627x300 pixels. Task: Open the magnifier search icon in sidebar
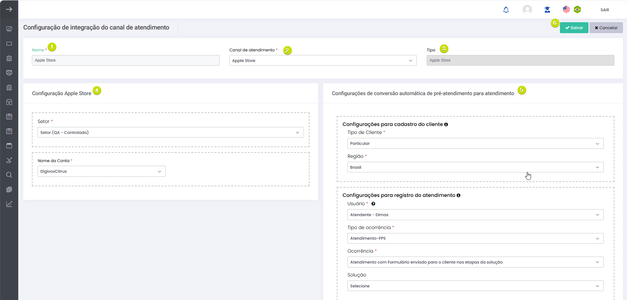[x=9, y=175]
